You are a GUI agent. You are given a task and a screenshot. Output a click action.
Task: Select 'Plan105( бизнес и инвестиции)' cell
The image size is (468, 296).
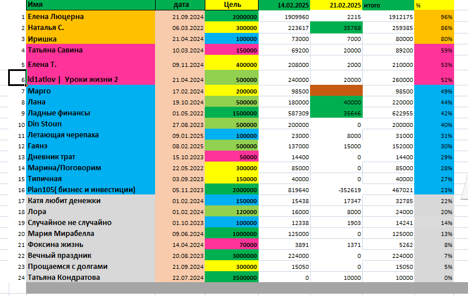91,190
